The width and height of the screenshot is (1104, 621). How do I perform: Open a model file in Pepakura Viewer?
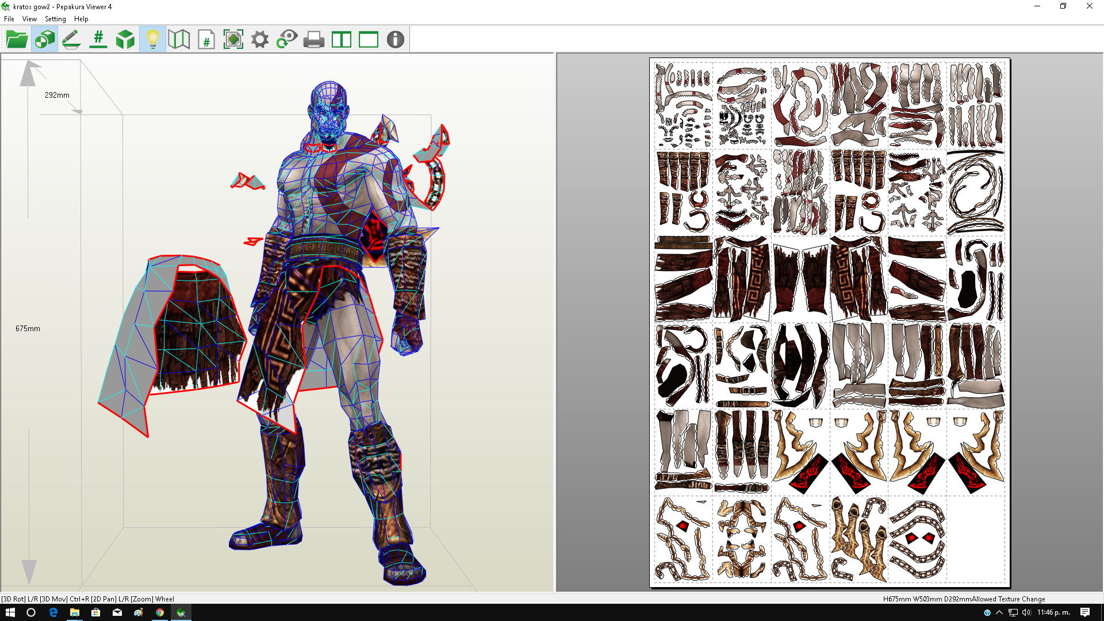(17, 39)
